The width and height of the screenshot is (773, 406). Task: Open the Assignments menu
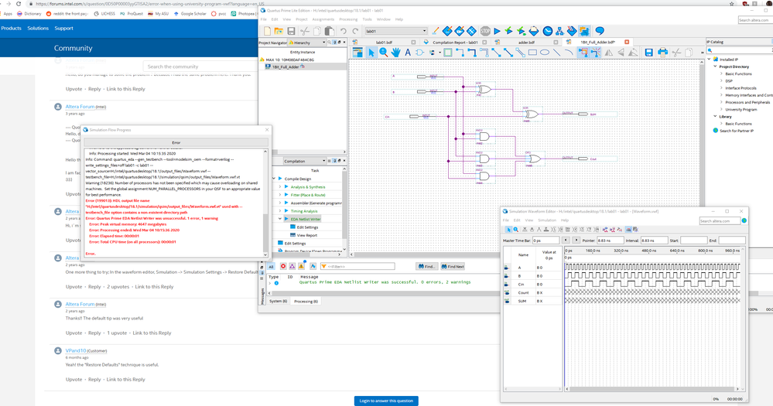(x=323, y=19)
